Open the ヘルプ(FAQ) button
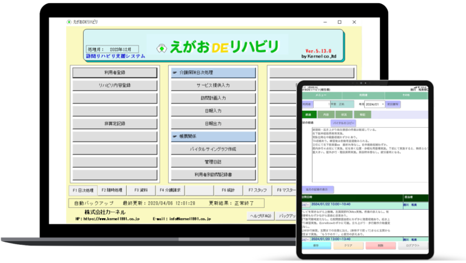 coord(261,216)
